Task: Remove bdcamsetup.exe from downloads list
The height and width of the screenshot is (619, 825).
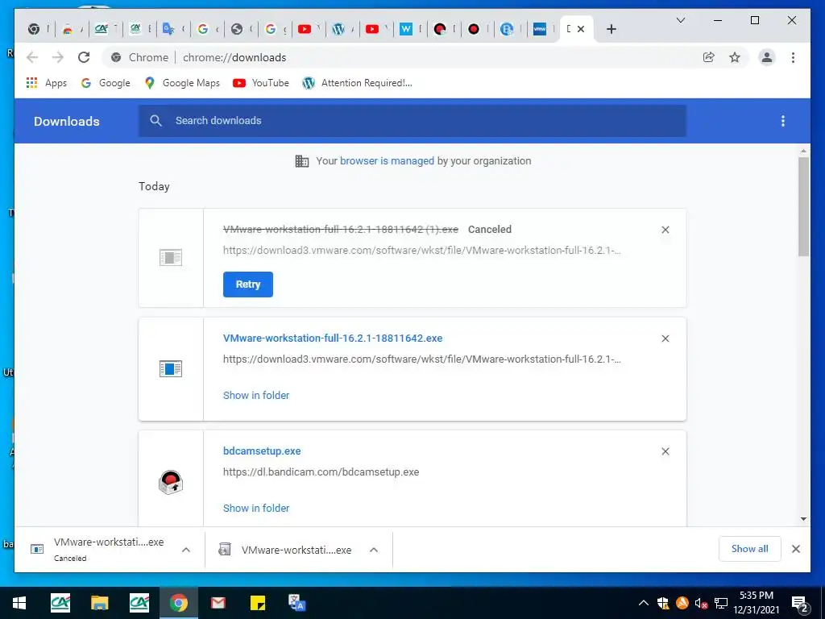Action: click(x=665, y=451)
